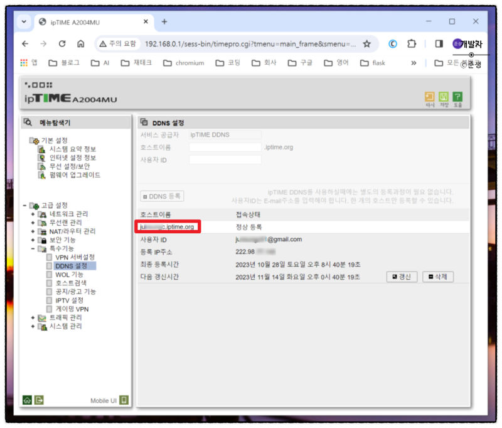The width and height of the screenshot is (502, 428).
Task: Click the logout icon next to home icon
Action: pos(39,400)
